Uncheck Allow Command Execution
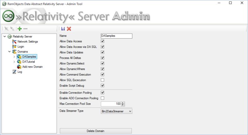The width and height of the screenshot is (248, 135). (x=103, y=75)
